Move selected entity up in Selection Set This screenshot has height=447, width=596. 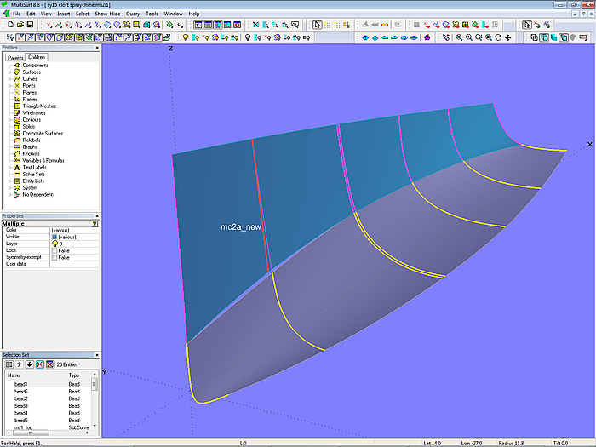19,364
